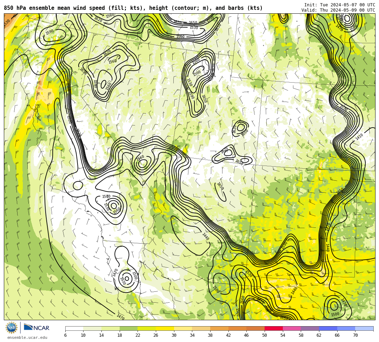Click the colorbar tick label 50
Viewport: 379px width, 342px height.
[265, 335]
